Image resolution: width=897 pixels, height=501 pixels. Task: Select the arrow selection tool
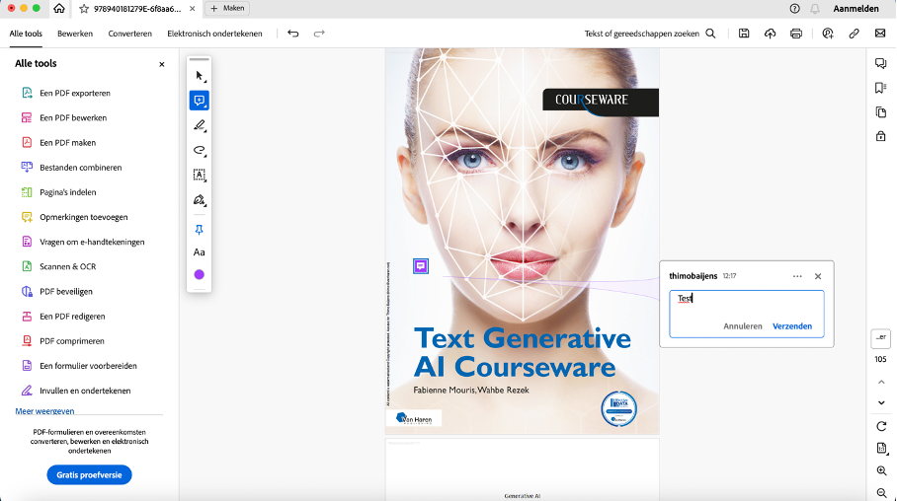pos(200,76)
